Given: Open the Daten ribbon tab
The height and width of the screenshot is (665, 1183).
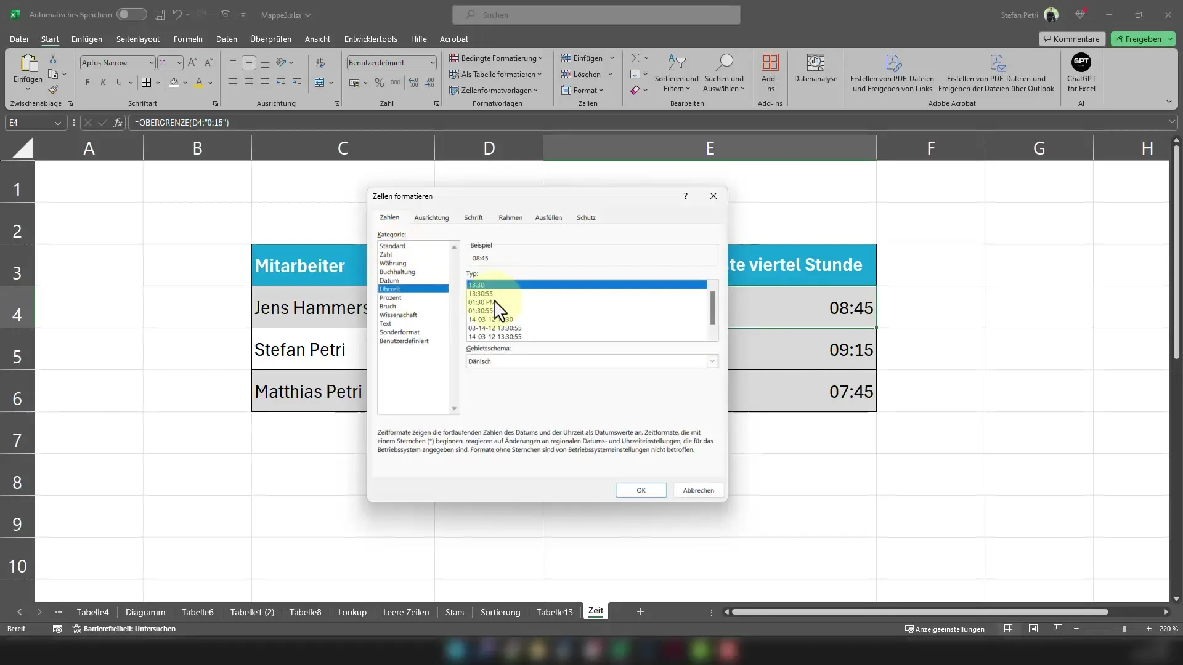Looking at the screenshot, I should (x=226, y=39).
